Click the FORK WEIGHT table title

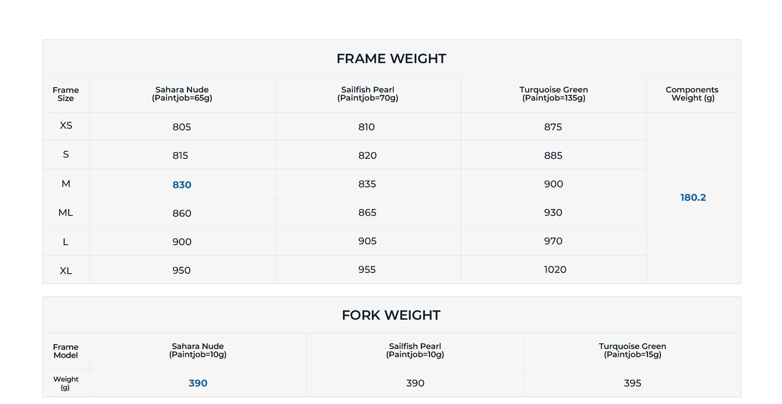tap(391, 315)
